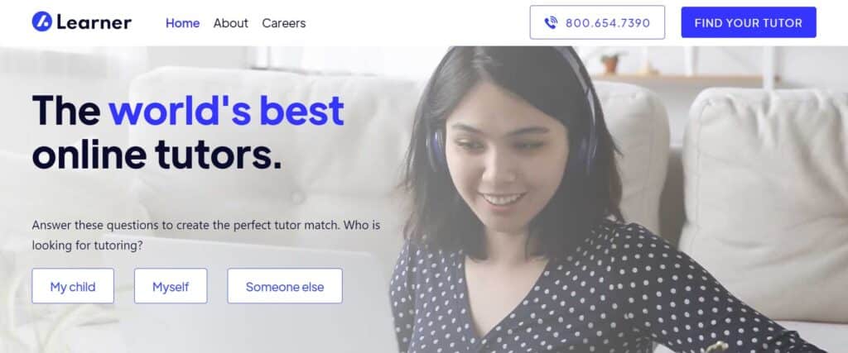Viewport: 848px width, 353px height.
Task: Click the "Answer these questions" paragraph text
Action: 206,235
